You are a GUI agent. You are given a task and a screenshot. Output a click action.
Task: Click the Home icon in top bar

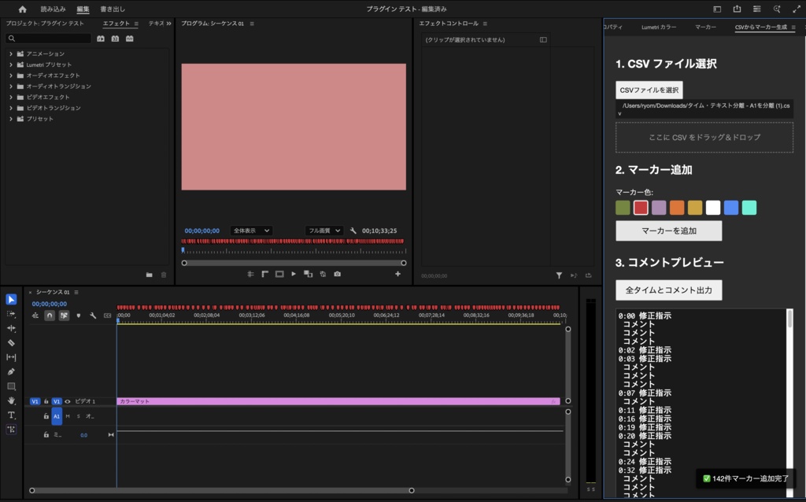click(x=22, y=9)
